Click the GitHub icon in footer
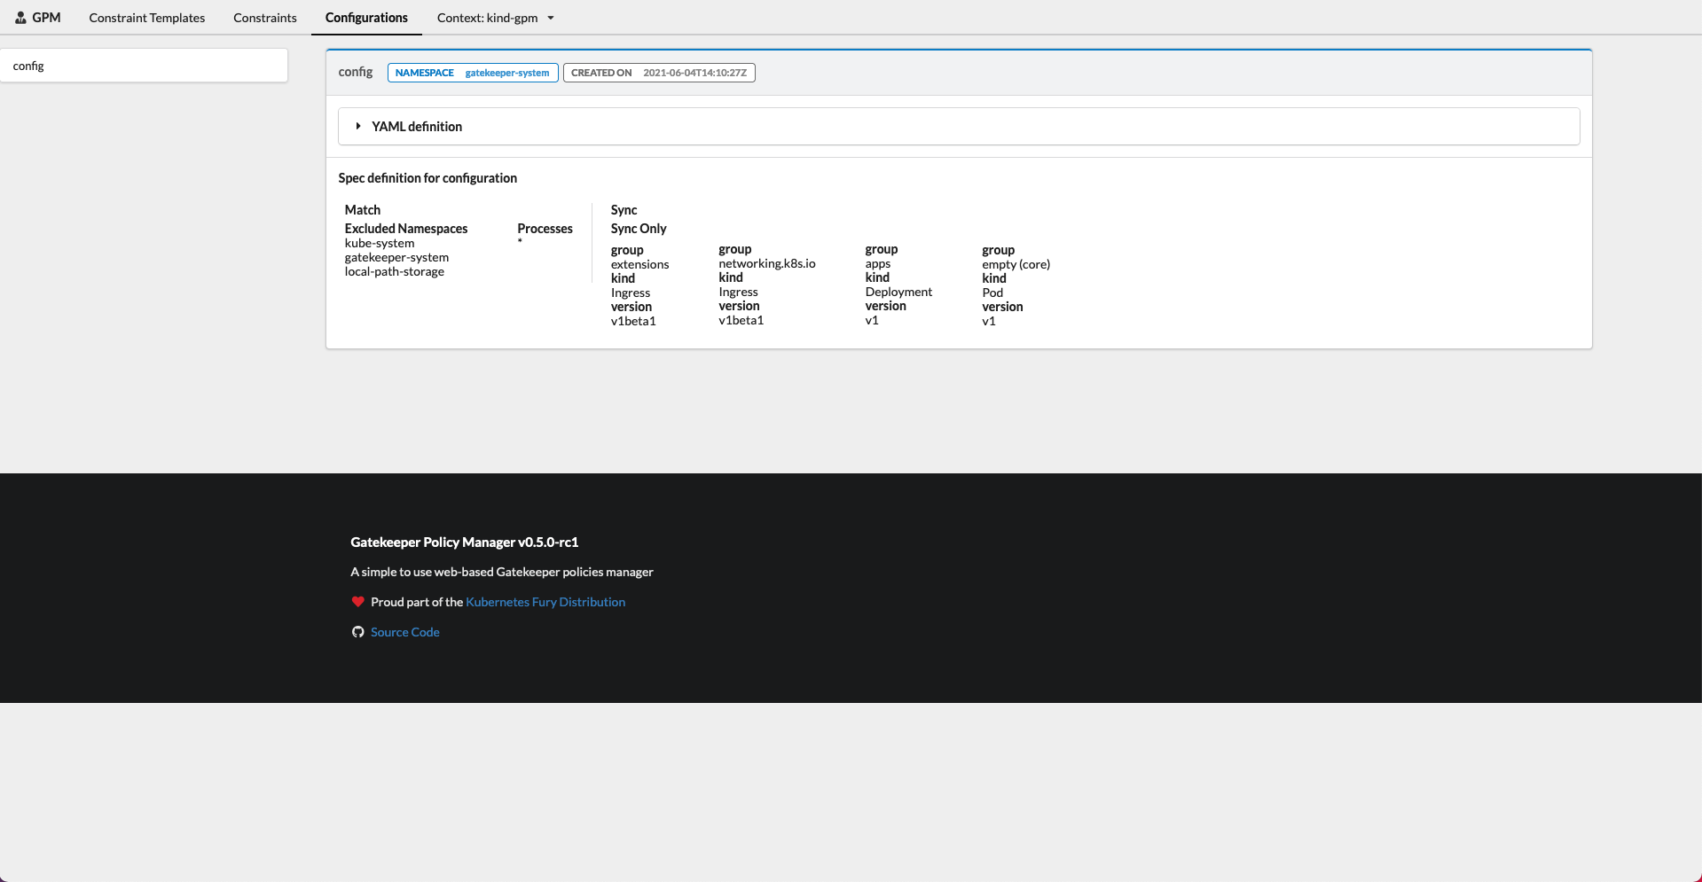 [358, 632]
